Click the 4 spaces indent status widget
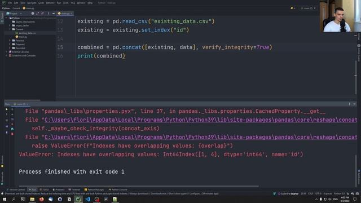 [327, 194]
